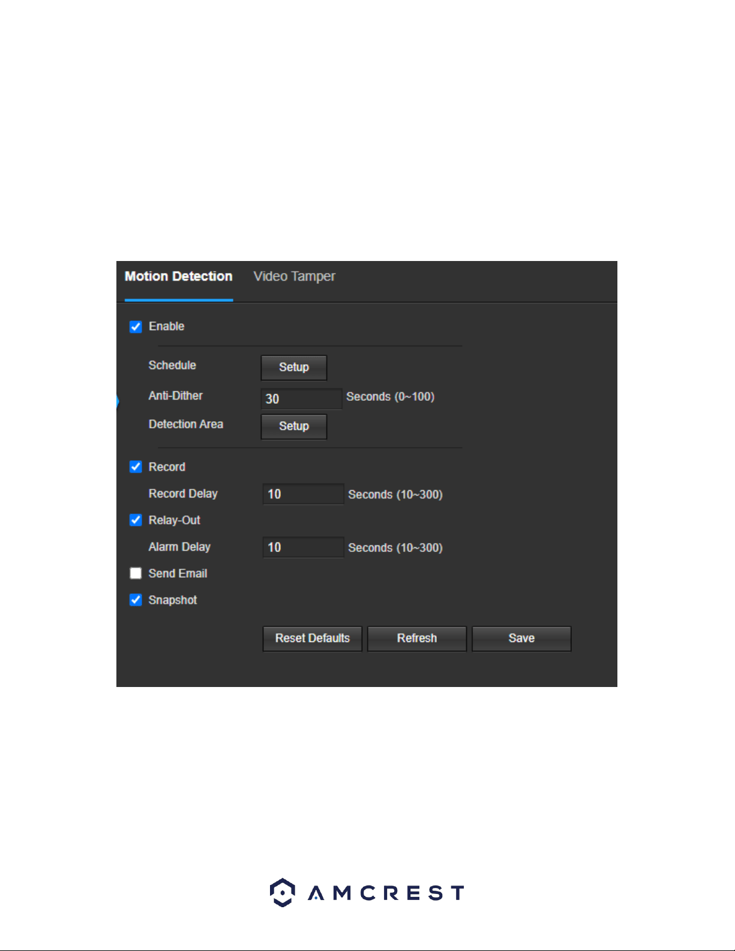The height and width of the screenshot is (951, 735).
Task: Click the 'Seconds (0~100)' hint text
Action: coord(390,397)
